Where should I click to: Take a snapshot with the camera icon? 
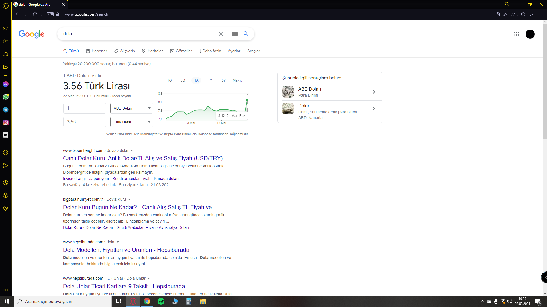pos(497,14)
